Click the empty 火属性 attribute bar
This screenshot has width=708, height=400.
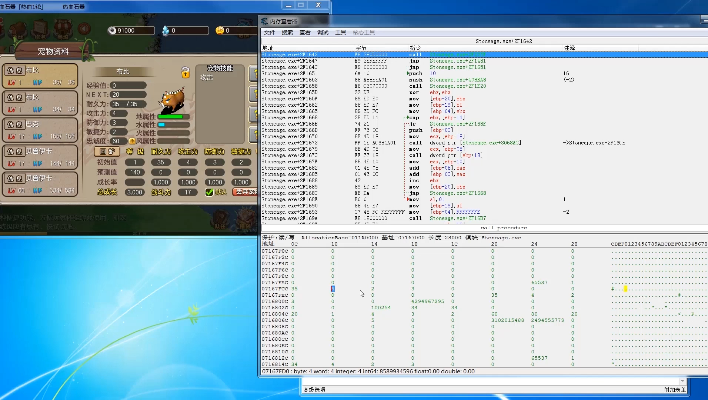point(174,133)
